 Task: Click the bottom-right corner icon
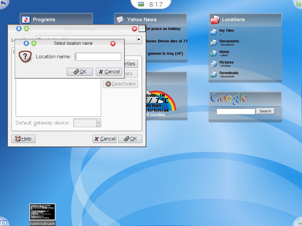pos(299,223)
